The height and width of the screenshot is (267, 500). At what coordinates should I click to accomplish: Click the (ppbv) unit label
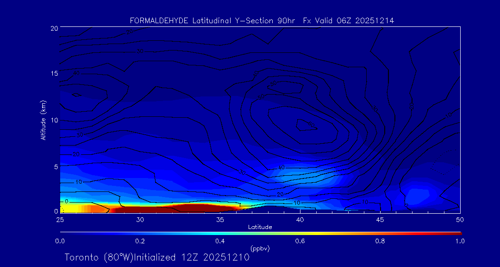point(260,248)
